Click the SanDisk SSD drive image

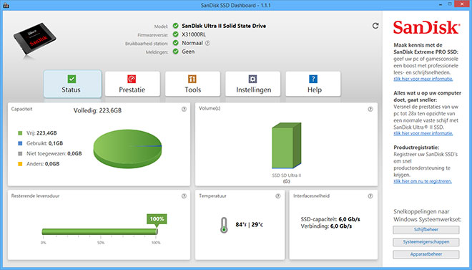click(x=34, y=40)
